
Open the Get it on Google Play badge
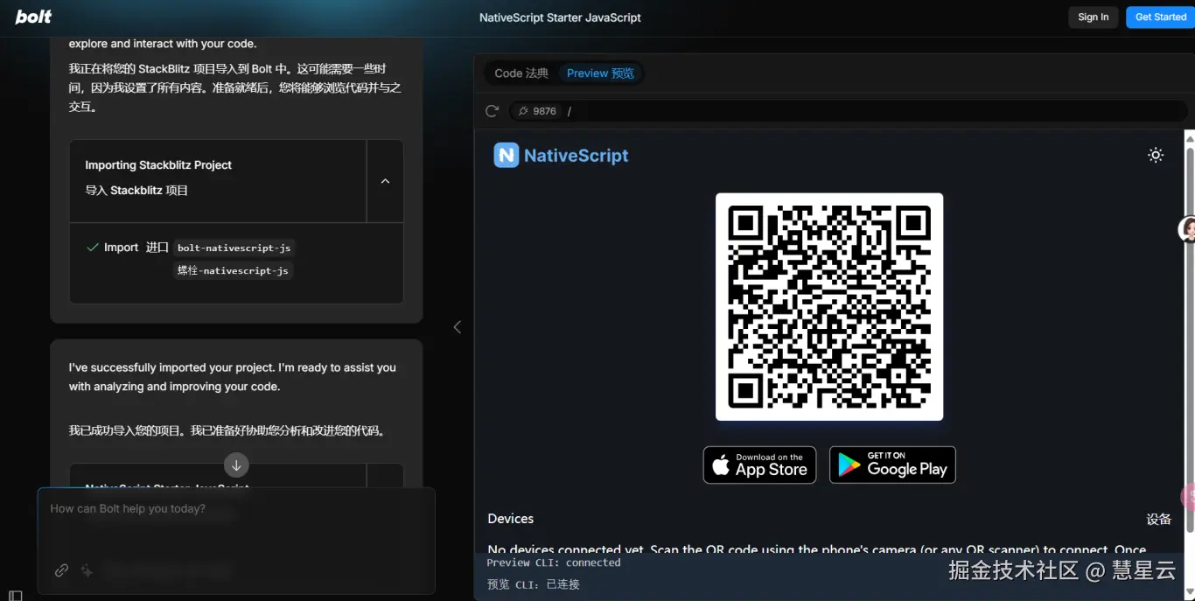click(x=892, y=465)
